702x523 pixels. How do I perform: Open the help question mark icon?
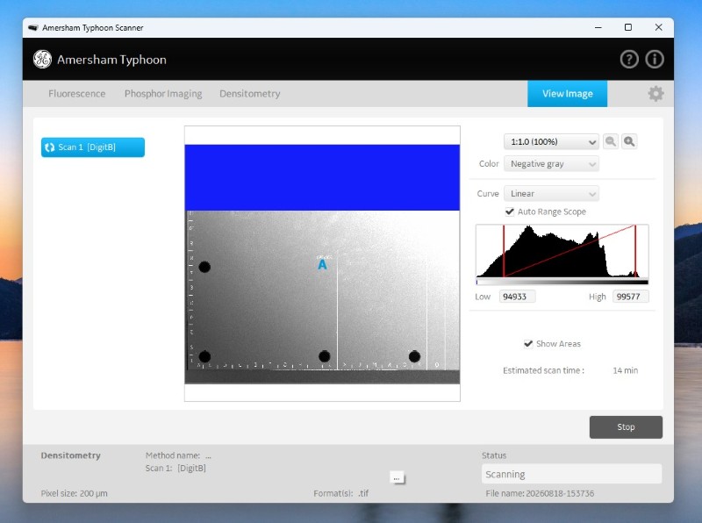click(629, 59)
